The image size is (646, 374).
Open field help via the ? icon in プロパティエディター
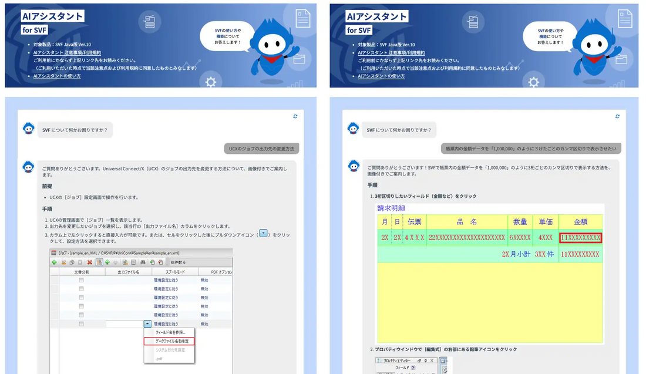[413, 368]
